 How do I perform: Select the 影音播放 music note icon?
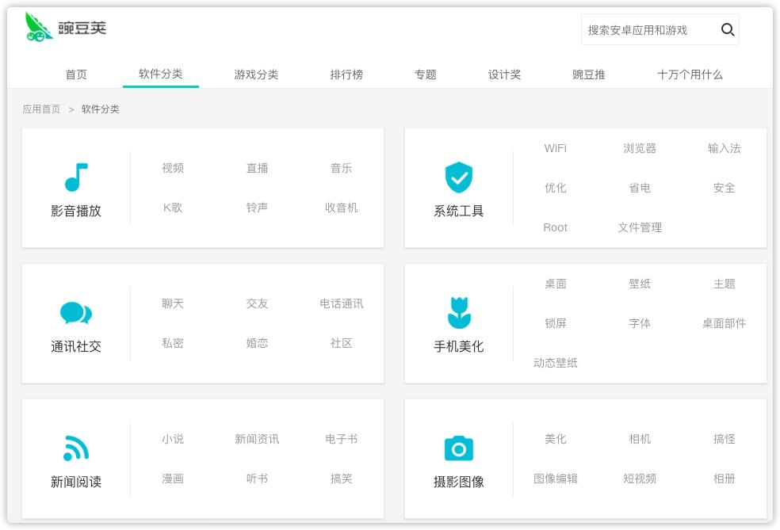(x=76, y=176)
